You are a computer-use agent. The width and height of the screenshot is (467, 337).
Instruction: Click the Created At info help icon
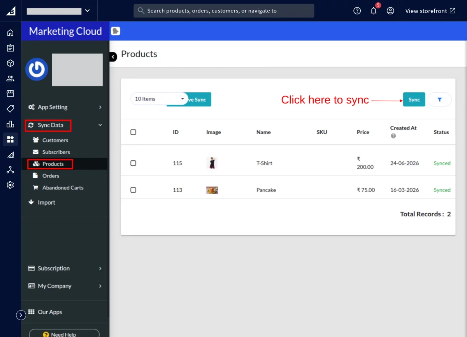pos(393,136)
